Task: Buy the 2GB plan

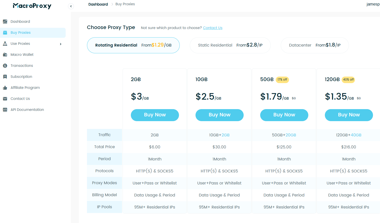Action: [x=155, y=115]
